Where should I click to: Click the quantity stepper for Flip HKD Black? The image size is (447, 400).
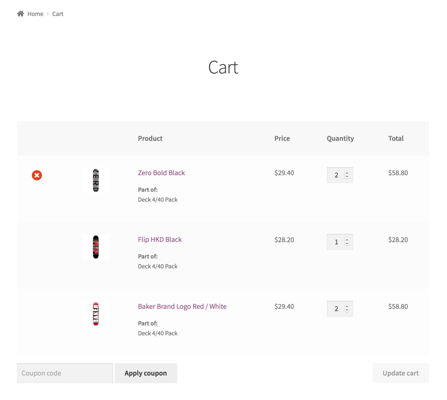pyautogui.click(x=347, y=242)
